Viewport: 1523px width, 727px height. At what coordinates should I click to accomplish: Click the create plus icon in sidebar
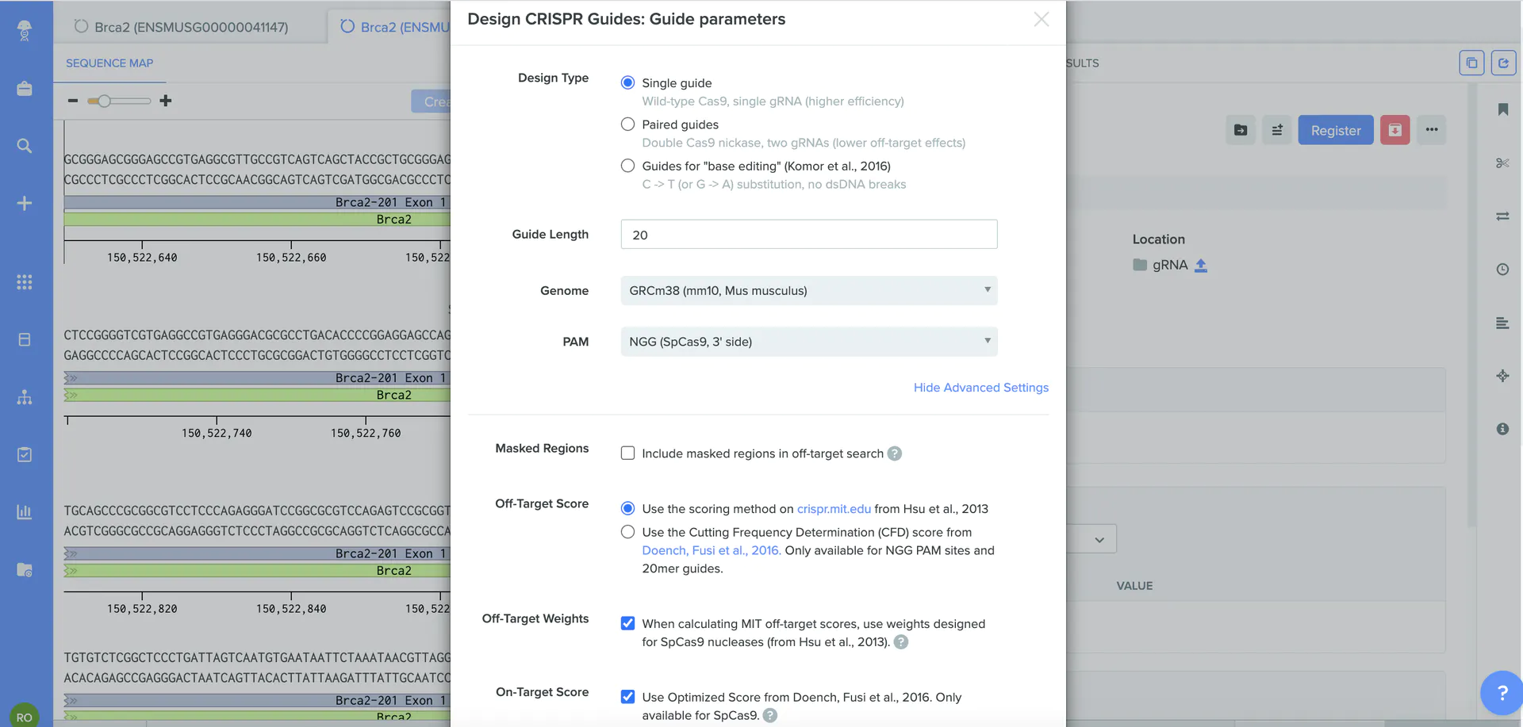[25, 204]
